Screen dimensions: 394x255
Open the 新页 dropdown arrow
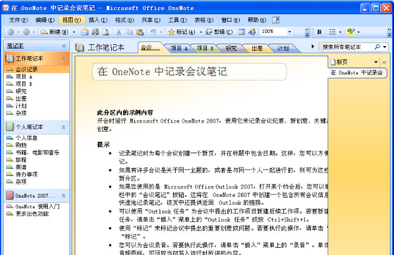(376, 62)
